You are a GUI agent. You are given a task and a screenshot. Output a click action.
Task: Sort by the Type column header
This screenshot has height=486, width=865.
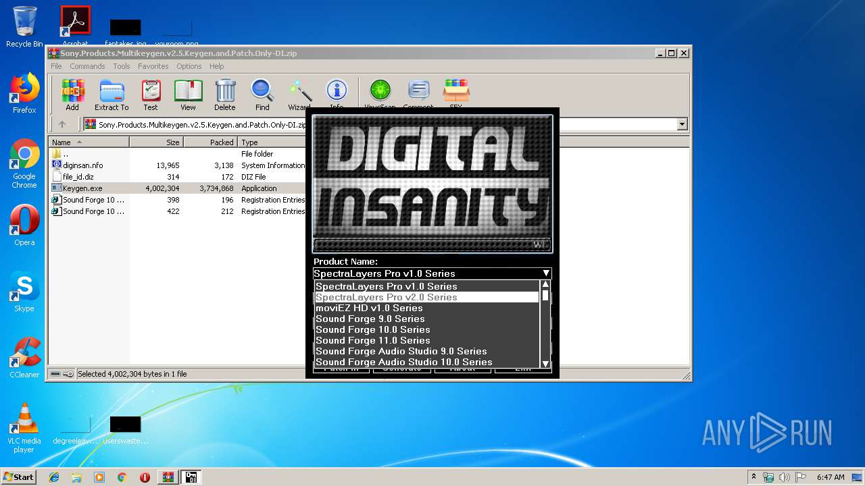tap(272, 142)
